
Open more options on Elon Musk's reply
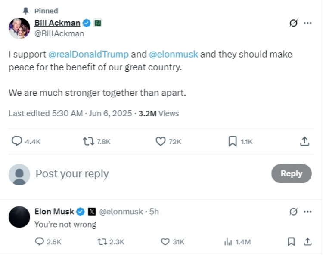tap(307, 212)
